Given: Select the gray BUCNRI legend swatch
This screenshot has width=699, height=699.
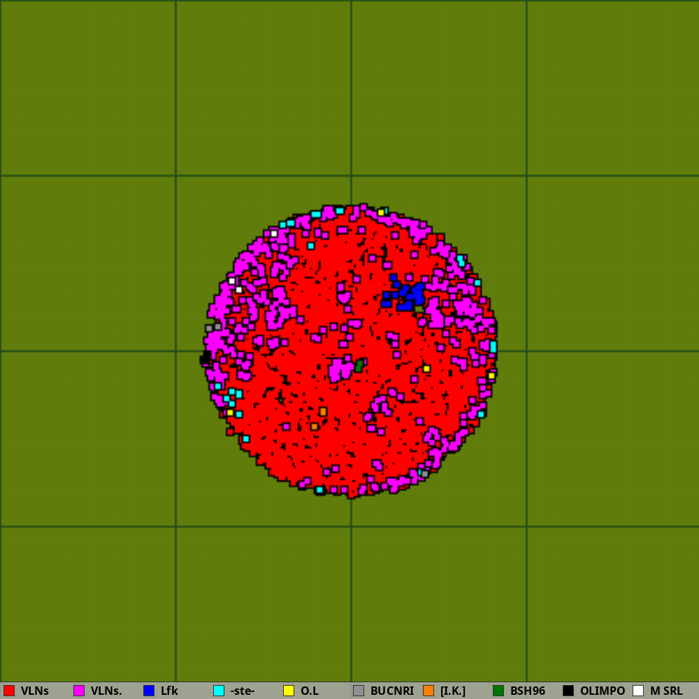Looking at the screenshot, I should pyautogui.click(x=359, y=691).
